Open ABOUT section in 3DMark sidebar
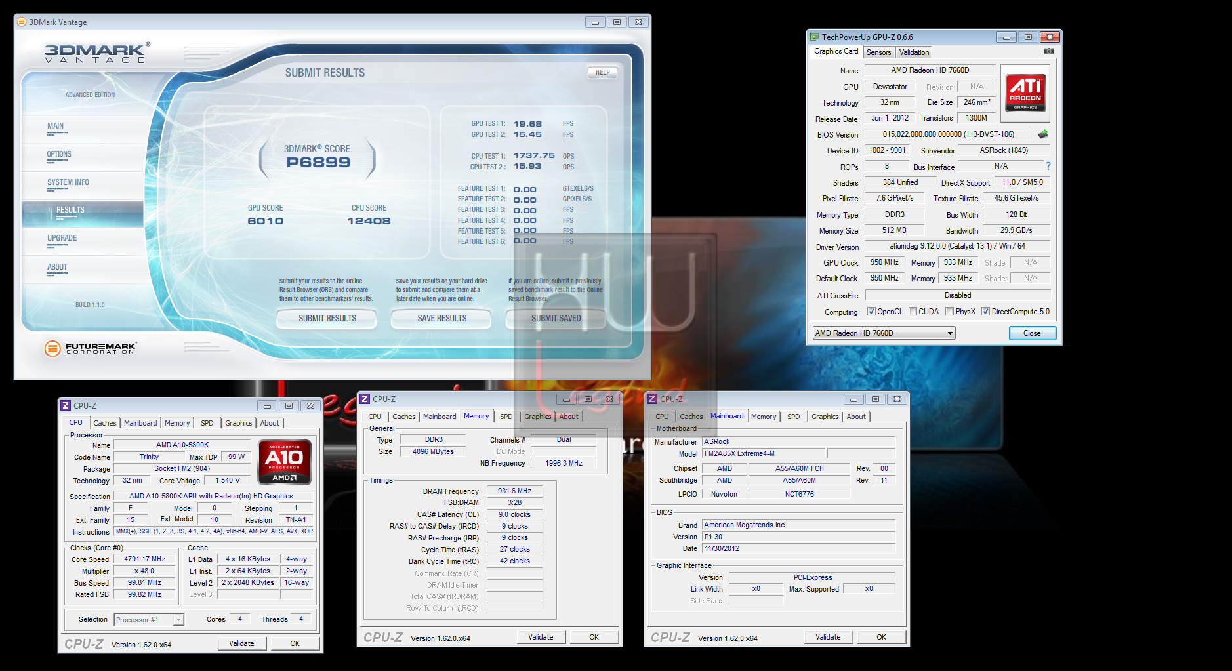This screenshot has width=1232, height=671. coord(83,270)
